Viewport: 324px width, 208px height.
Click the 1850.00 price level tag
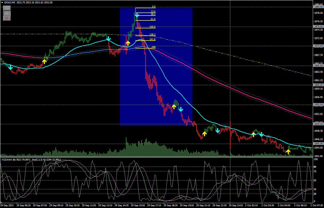point(318,124)
